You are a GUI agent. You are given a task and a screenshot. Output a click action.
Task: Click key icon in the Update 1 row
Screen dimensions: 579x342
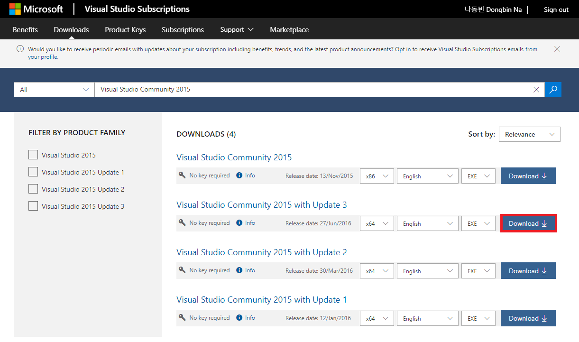(182, 317)
